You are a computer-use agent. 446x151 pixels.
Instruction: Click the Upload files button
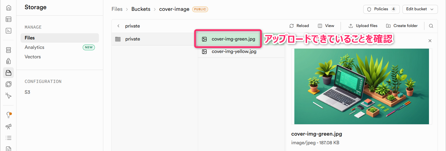(363, 26)
